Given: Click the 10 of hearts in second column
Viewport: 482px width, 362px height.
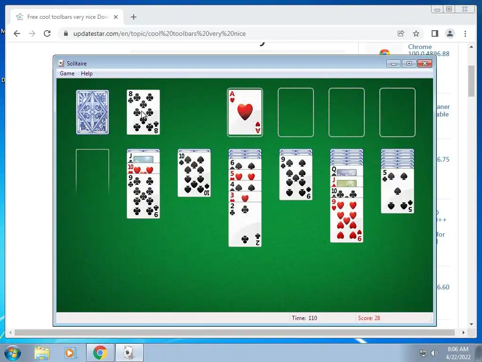Looking at the screenshot, I should pos(143,169).
